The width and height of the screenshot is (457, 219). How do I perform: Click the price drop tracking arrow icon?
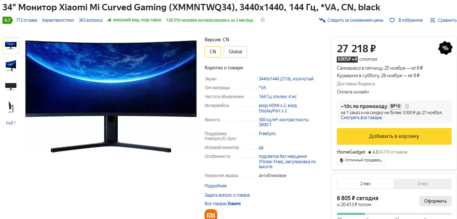point(322,20)
